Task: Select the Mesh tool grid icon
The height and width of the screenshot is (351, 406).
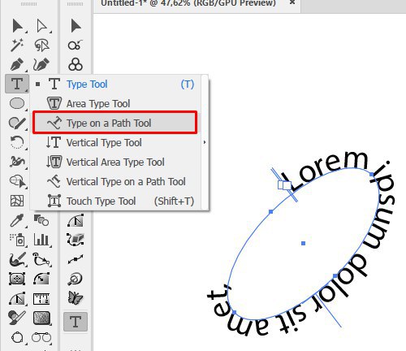Action: click(17, 201)
